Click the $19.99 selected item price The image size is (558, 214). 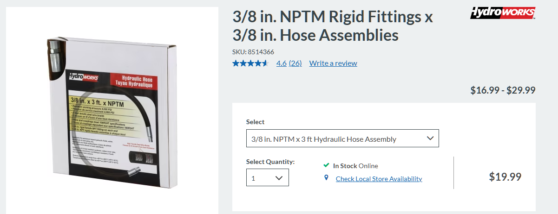click(505, 176)
